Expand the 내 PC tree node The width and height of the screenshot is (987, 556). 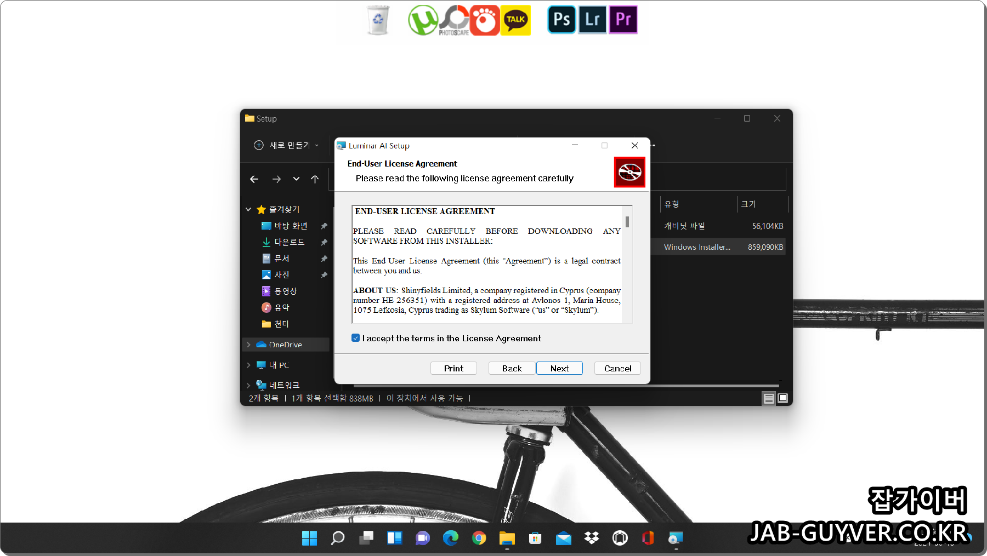pos(248,365)
